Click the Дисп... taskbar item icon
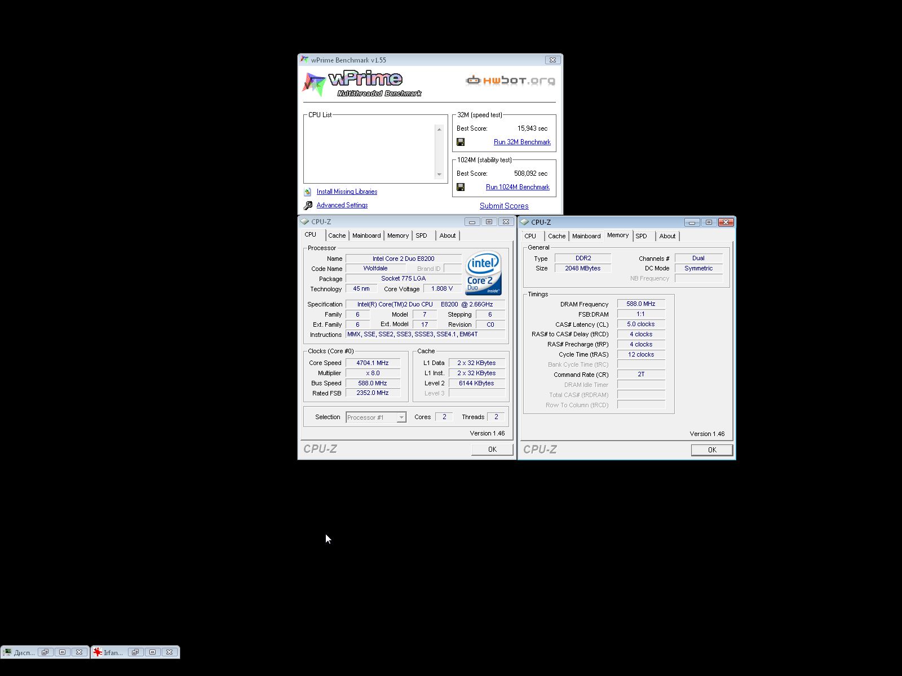The height and width of the screenshot is (676, 902). (7, 652)
